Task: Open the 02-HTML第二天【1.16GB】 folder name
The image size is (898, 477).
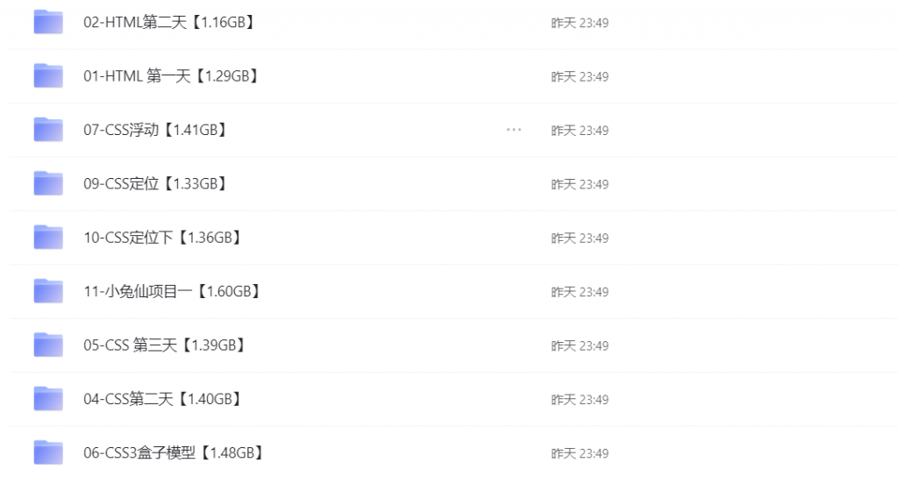Action: (169, 23)
